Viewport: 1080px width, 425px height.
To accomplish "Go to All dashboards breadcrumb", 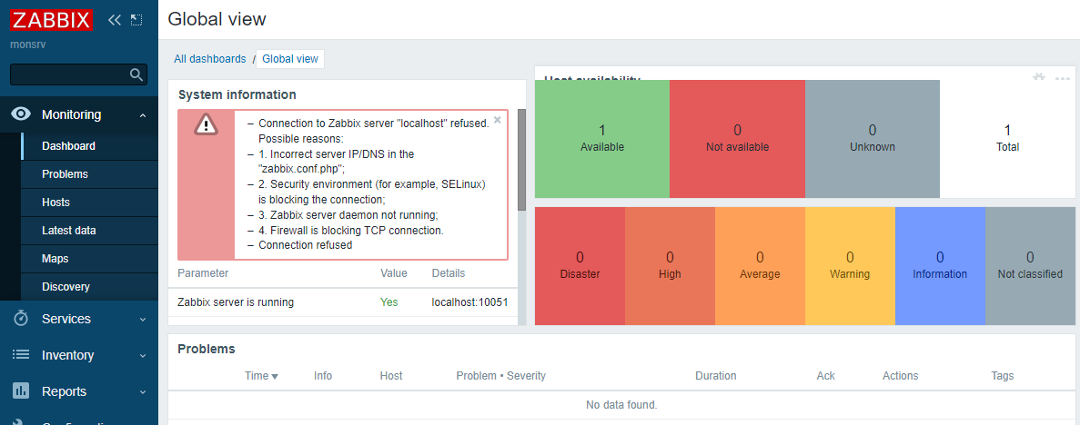I will click(x=209, y=58).
